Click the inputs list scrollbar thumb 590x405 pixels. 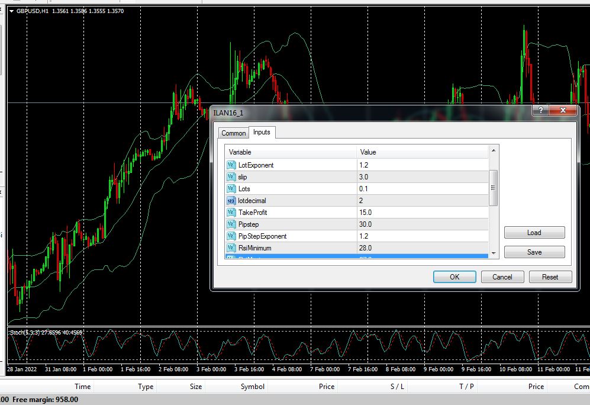pyautogui.click(x=493, y=188)
